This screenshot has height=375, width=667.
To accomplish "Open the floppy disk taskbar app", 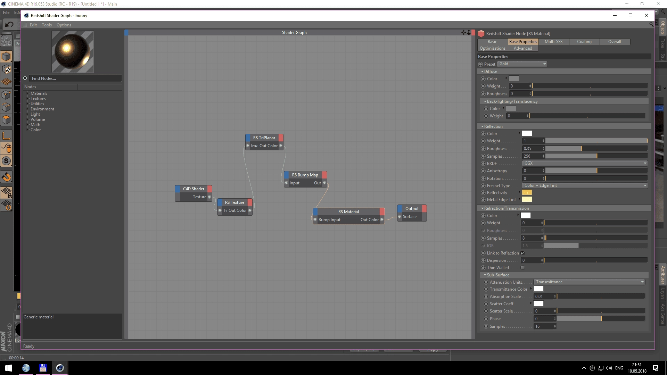I will pos(43,368).
